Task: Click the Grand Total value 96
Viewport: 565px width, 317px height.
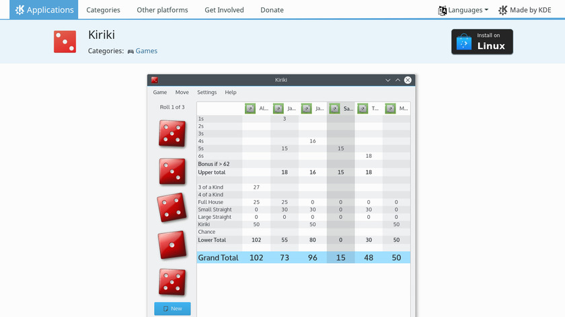Action: click(x=312, y=258)
